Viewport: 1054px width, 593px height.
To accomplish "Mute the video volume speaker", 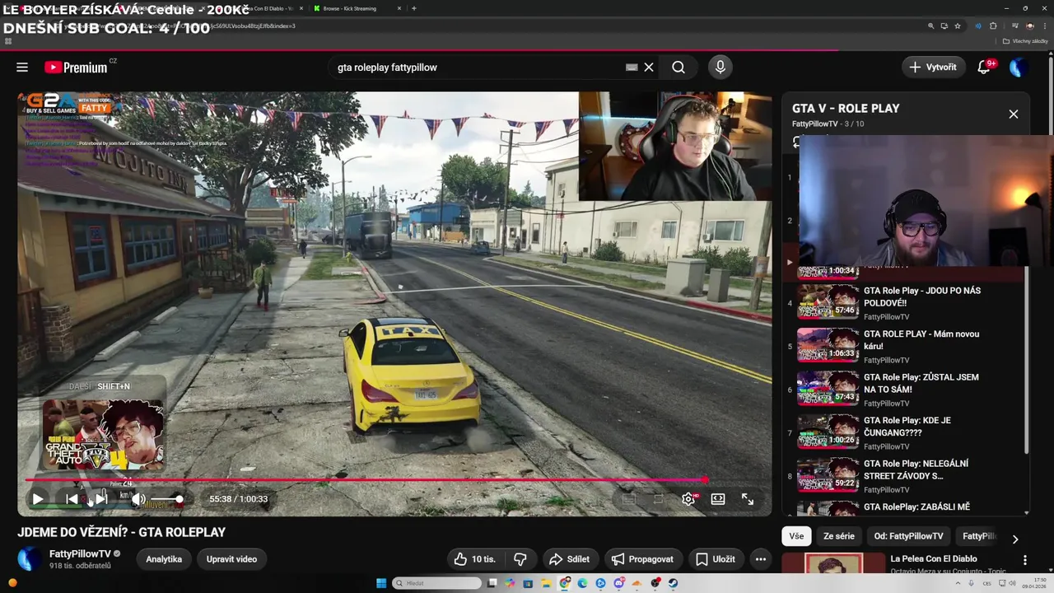I will [x=138, y=499].
